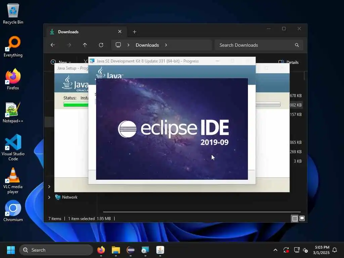Toggle the Details pane in Explorer
The image size is (344, 258).
pyautogui.click(x=288, y=62)
